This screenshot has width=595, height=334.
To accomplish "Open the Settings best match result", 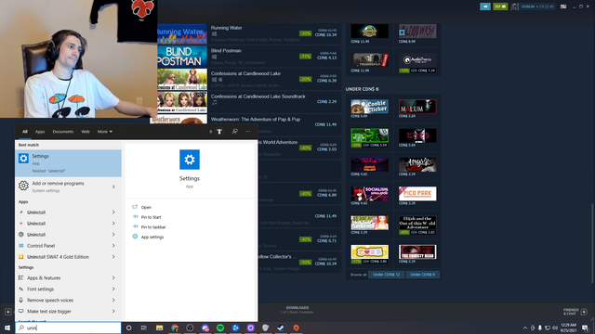I will tap(68, 163).
